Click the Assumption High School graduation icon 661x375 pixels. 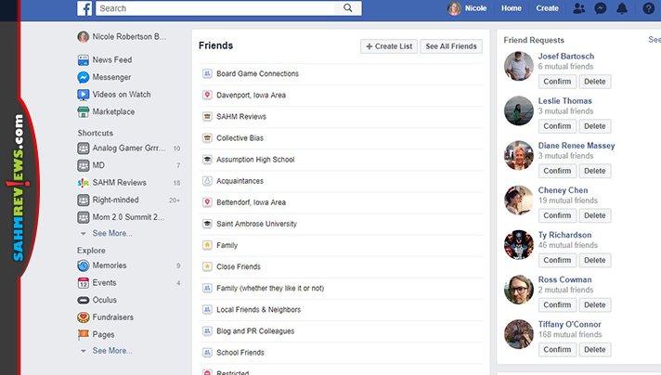(x=207, y=160)
